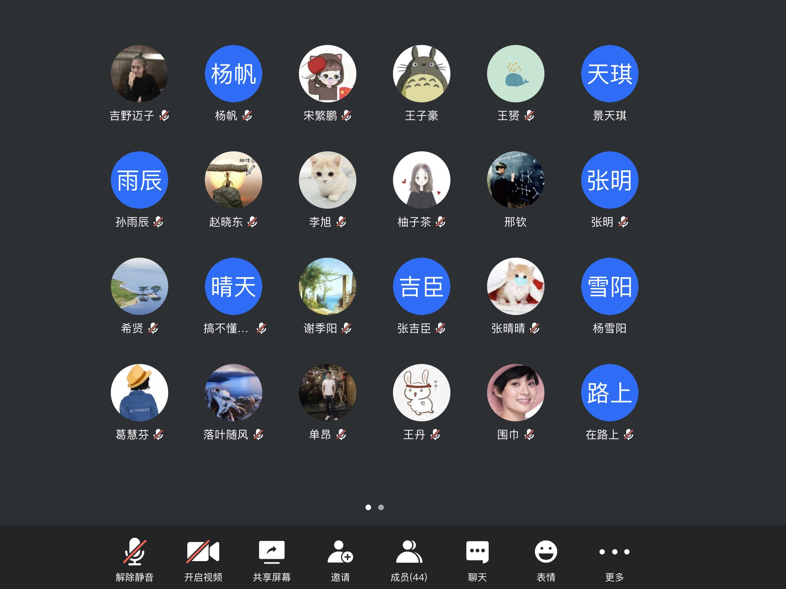Expand the 更多 three-dots menu

click(614, 552)
